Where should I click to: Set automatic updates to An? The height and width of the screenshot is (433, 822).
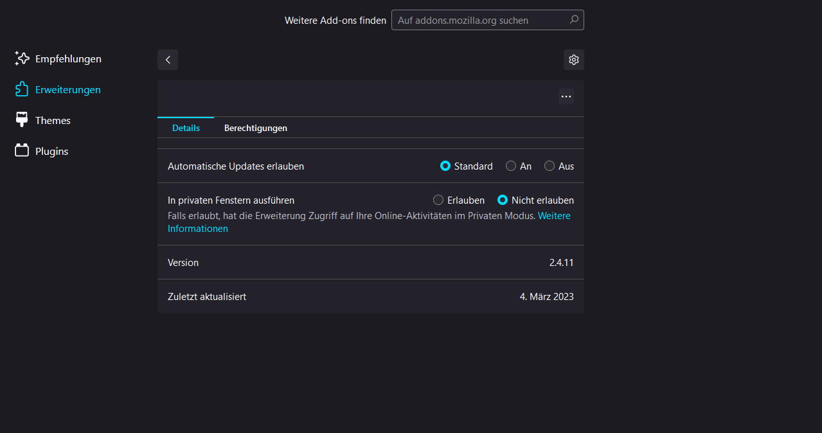[511, 166]
